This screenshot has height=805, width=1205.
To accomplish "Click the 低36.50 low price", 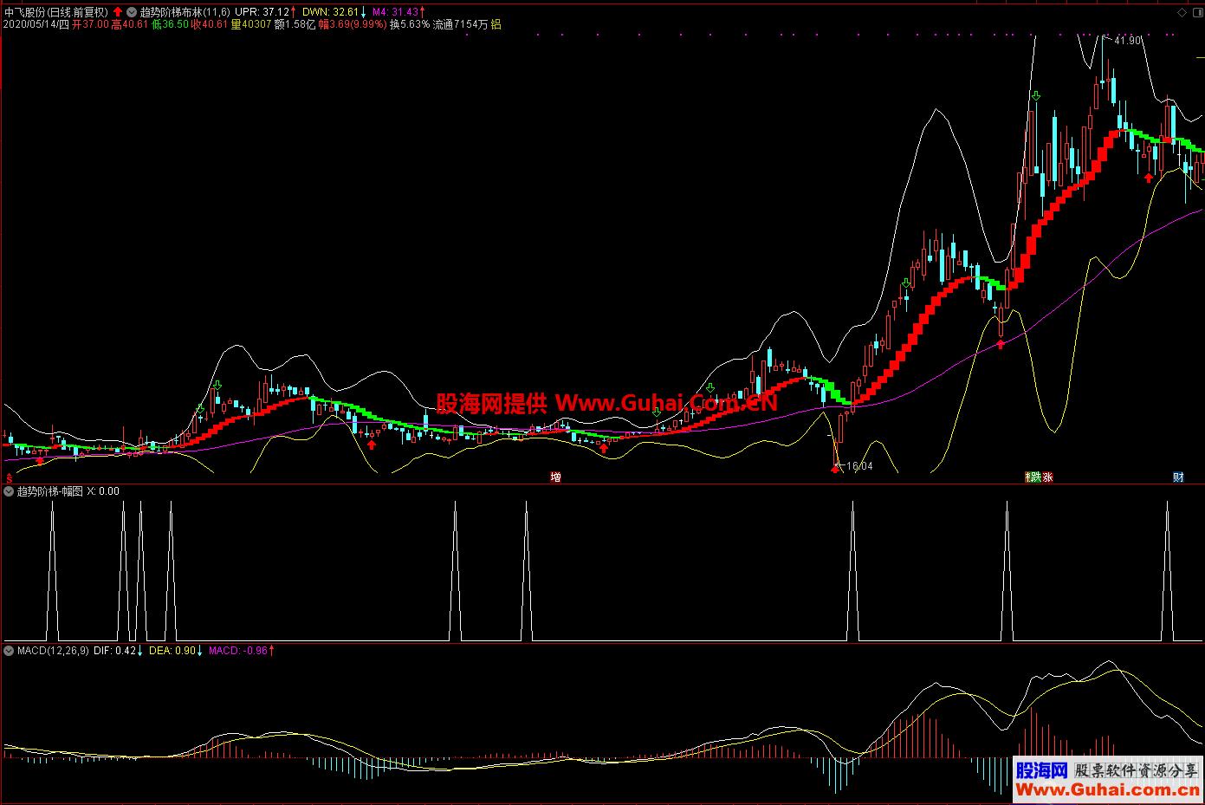I will (x=170, y=25).
